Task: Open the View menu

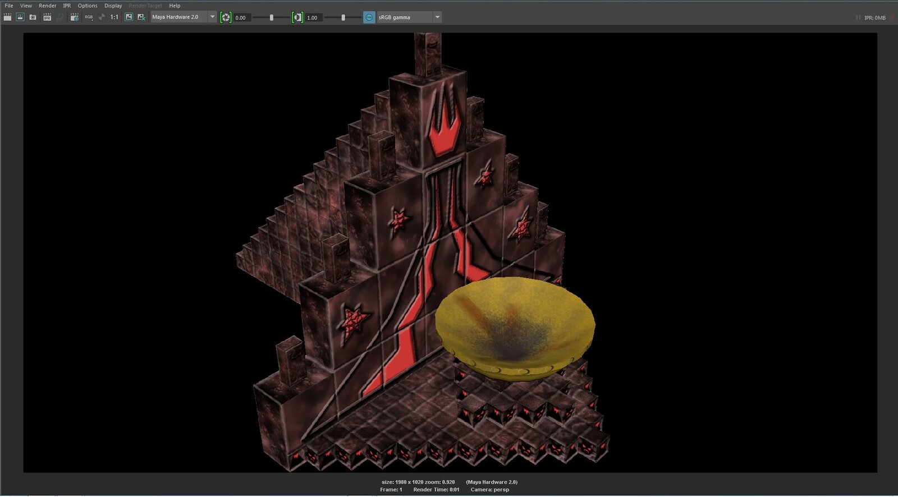Action: click(x=26, y=6)
